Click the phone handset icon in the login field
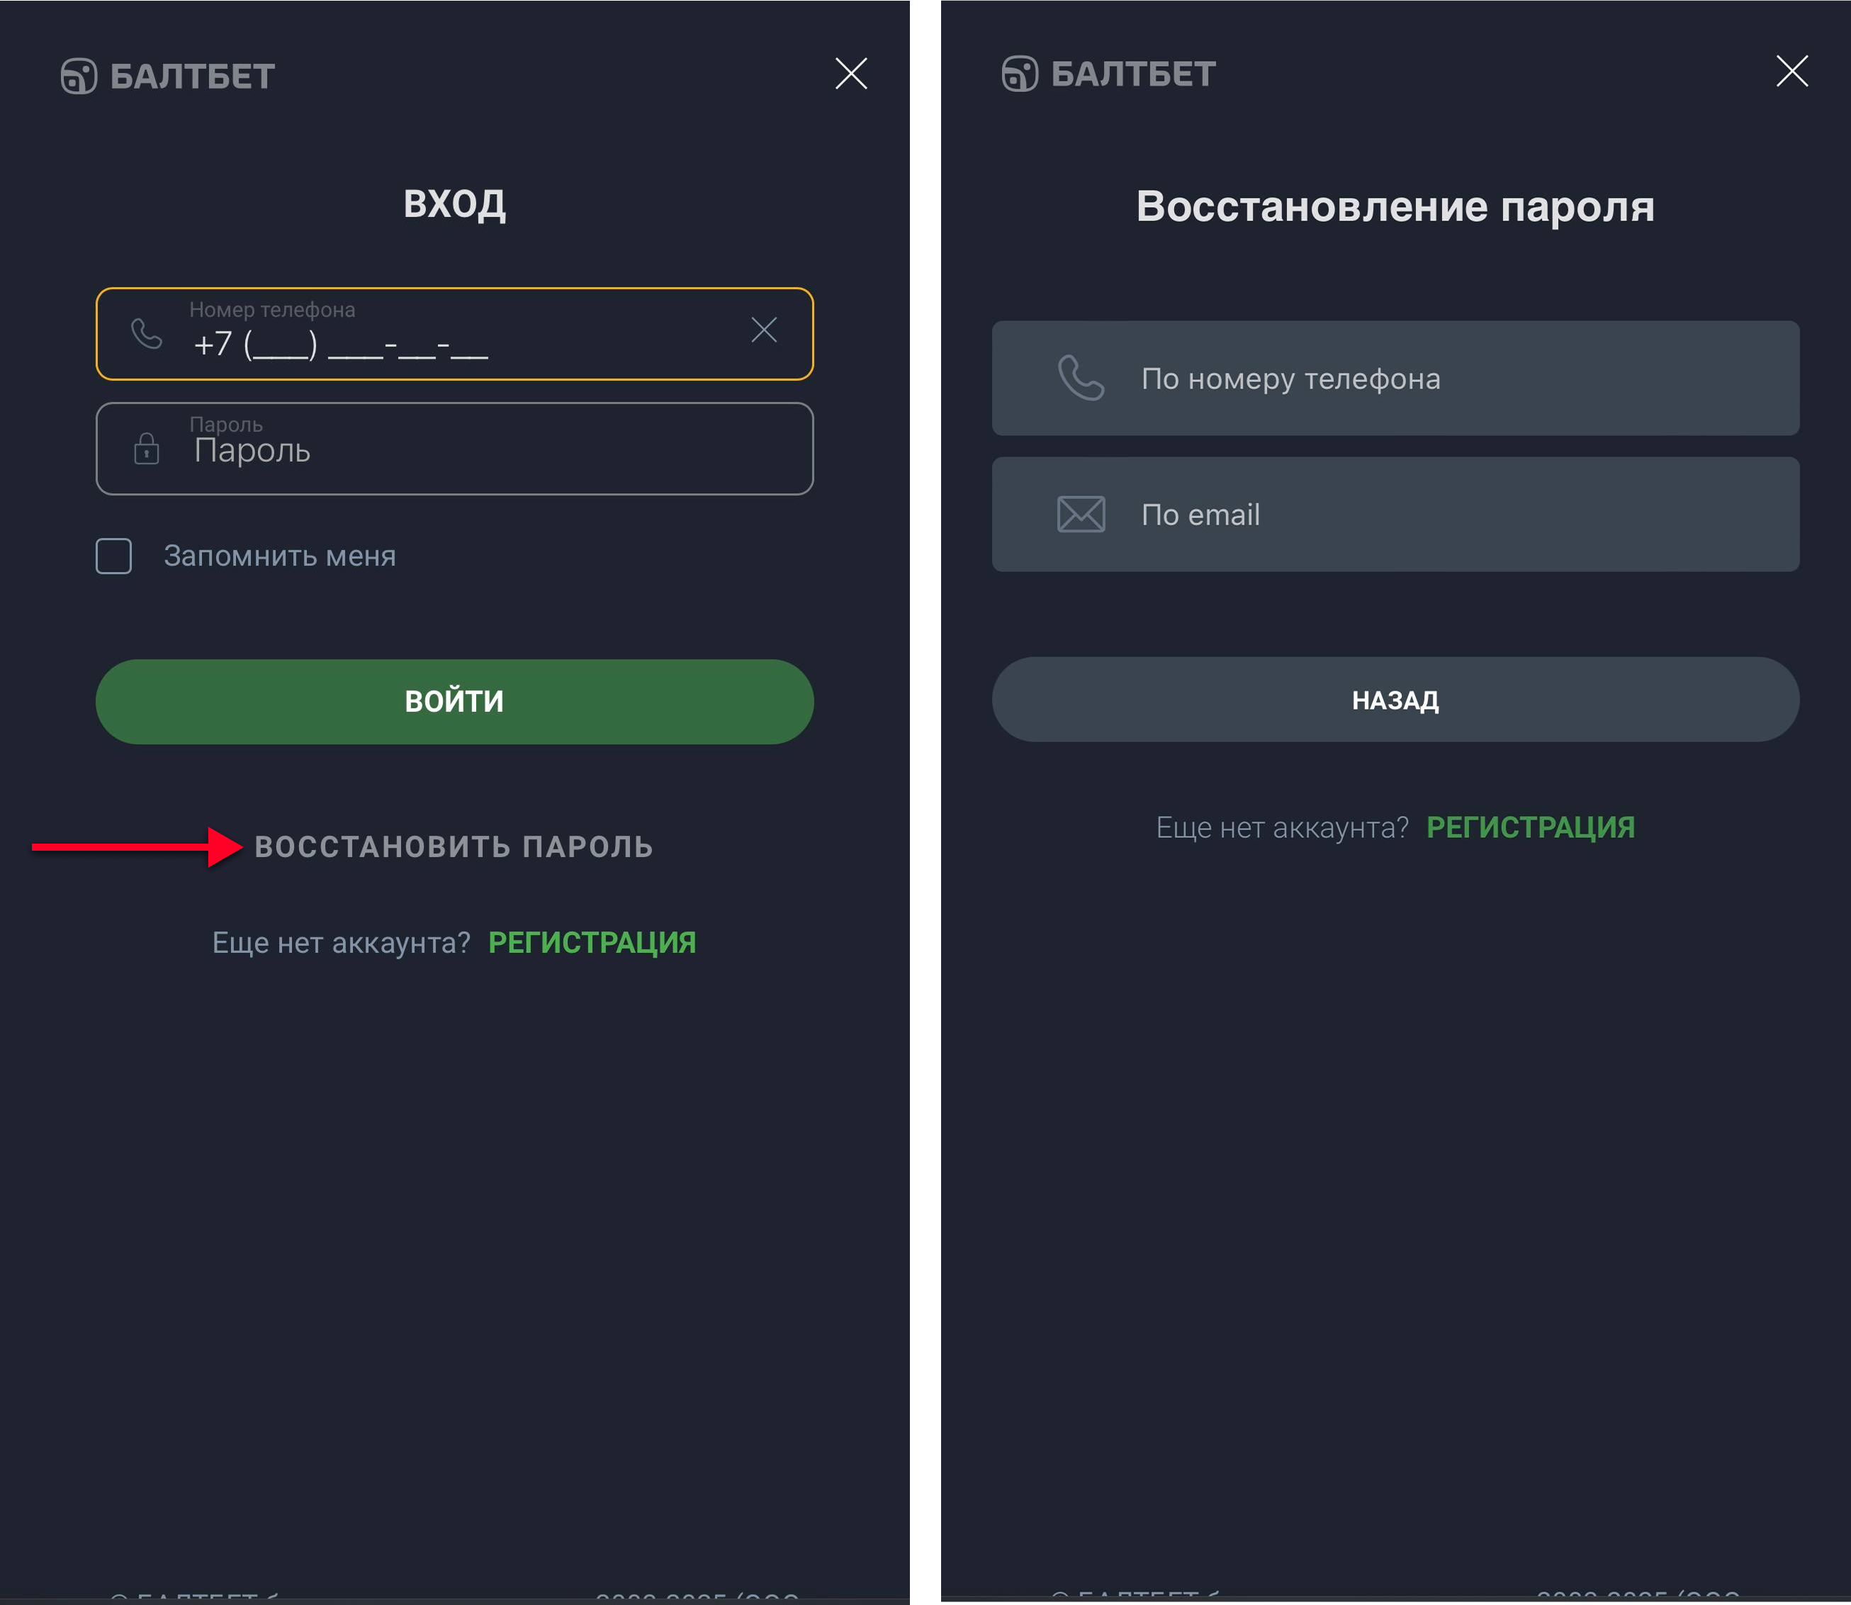Image resolution: width=1851 pixels, height=1605 pixels. (147, 333)
